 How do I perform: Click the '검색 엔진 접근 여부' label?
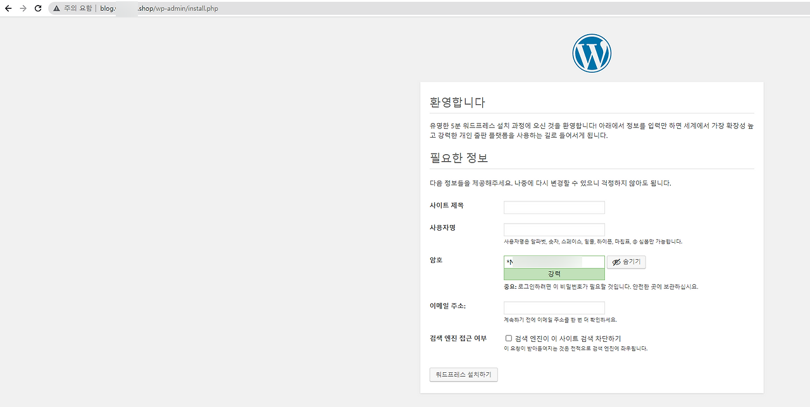(x=458, y=338)
